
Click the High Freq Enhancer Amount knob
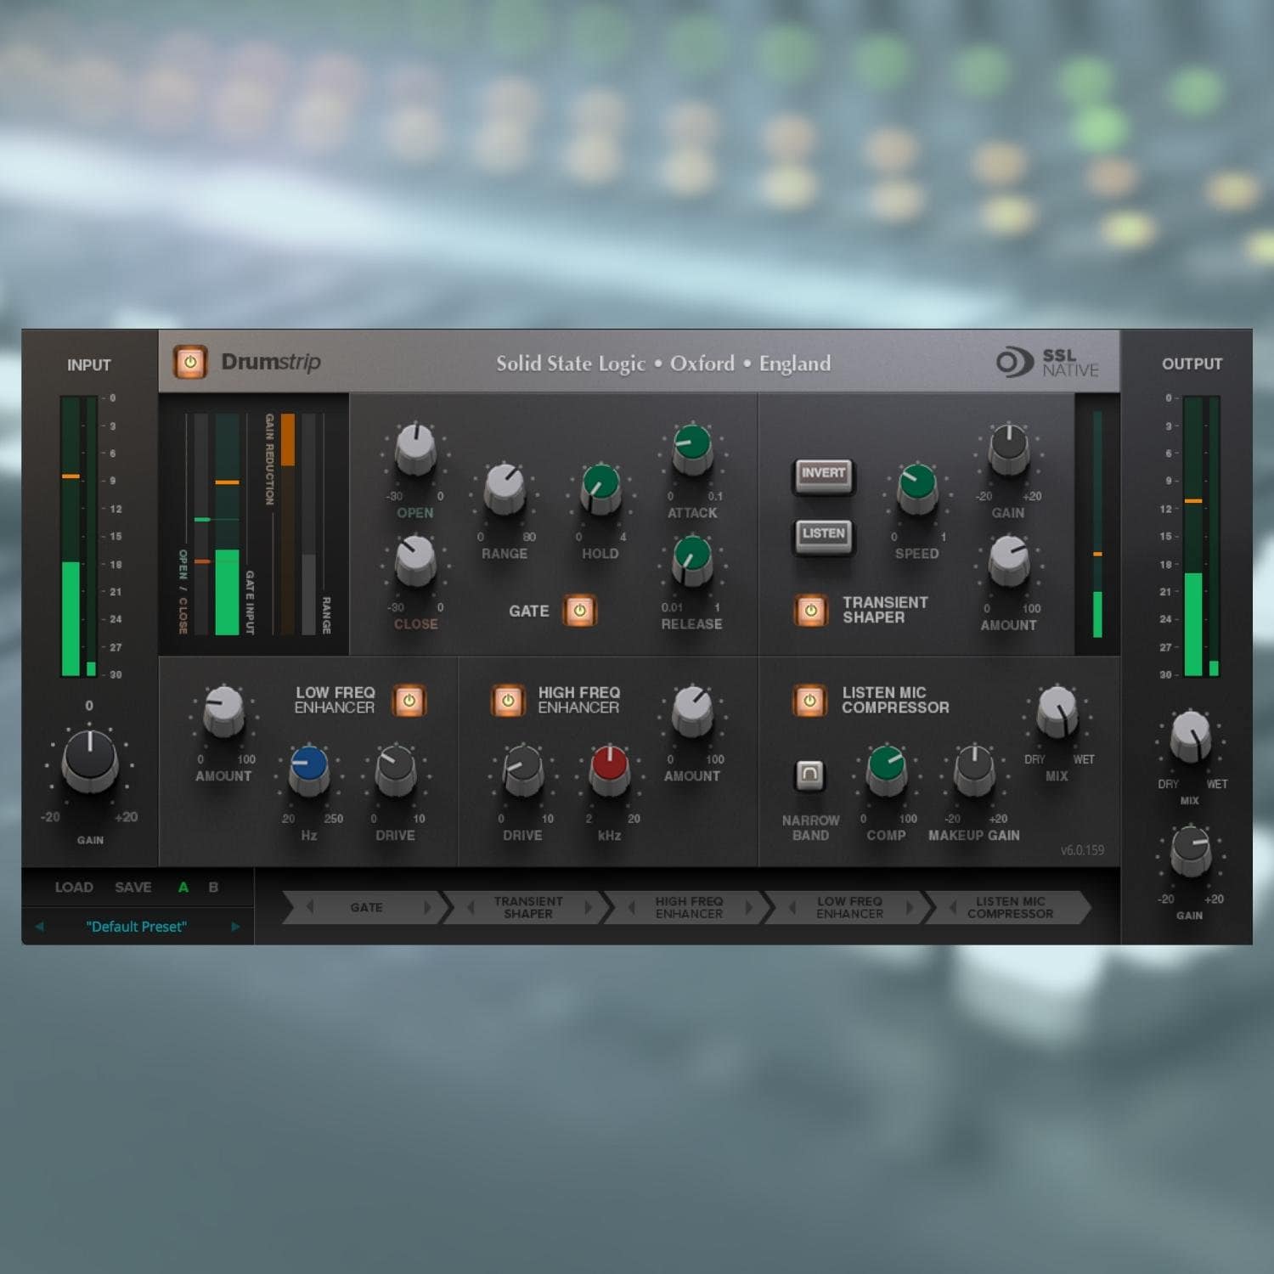[x=692, y=710]
